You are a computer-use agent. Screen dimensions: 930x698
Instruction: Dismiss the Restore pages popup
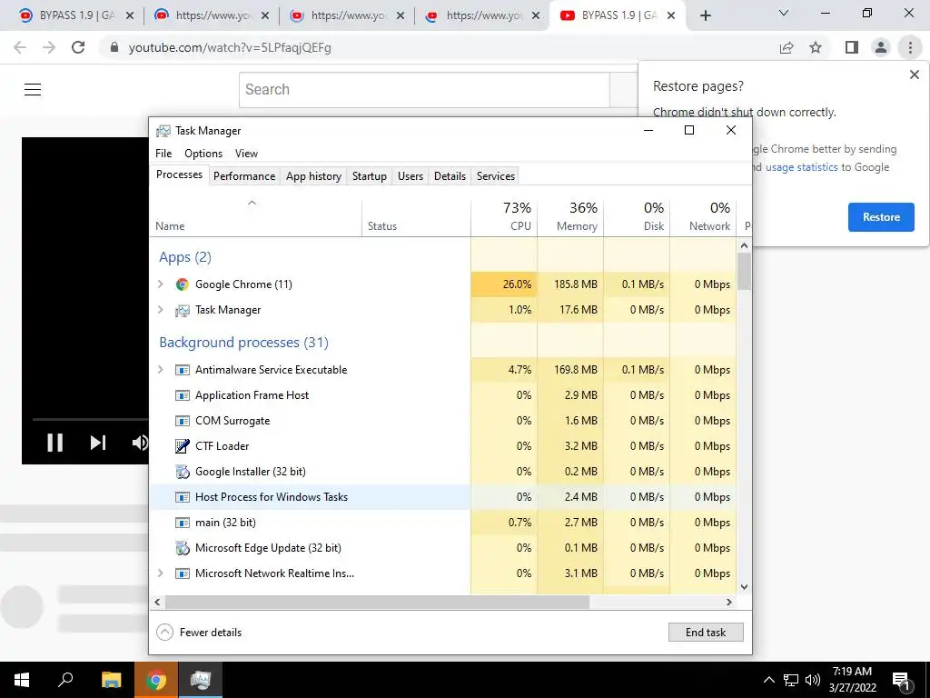pyautogui.click(x=914, y=75)
